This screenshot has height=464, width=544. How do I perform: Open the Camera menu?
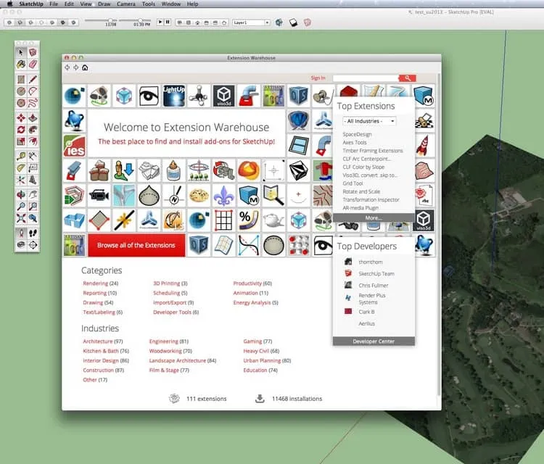126,4
